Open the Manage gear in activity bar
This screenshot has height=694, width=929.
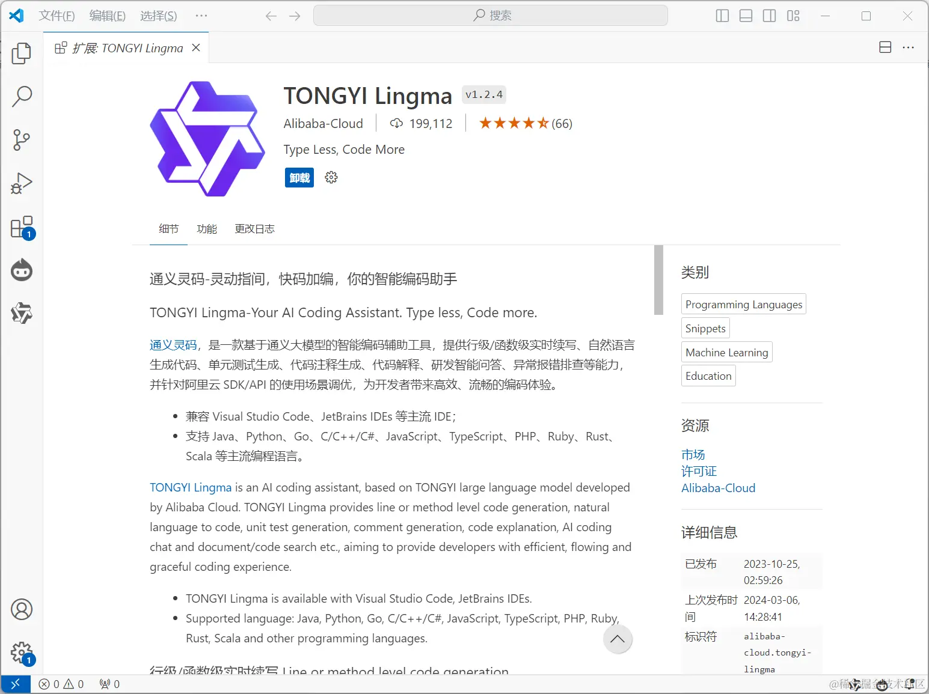(x=22, y=653)
